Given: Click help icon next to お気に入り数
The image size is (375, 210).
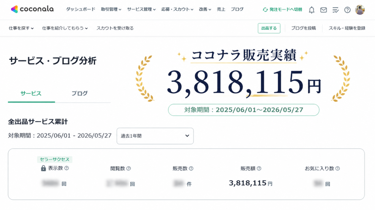Looking at the screenshot, I should coord(337,168).
